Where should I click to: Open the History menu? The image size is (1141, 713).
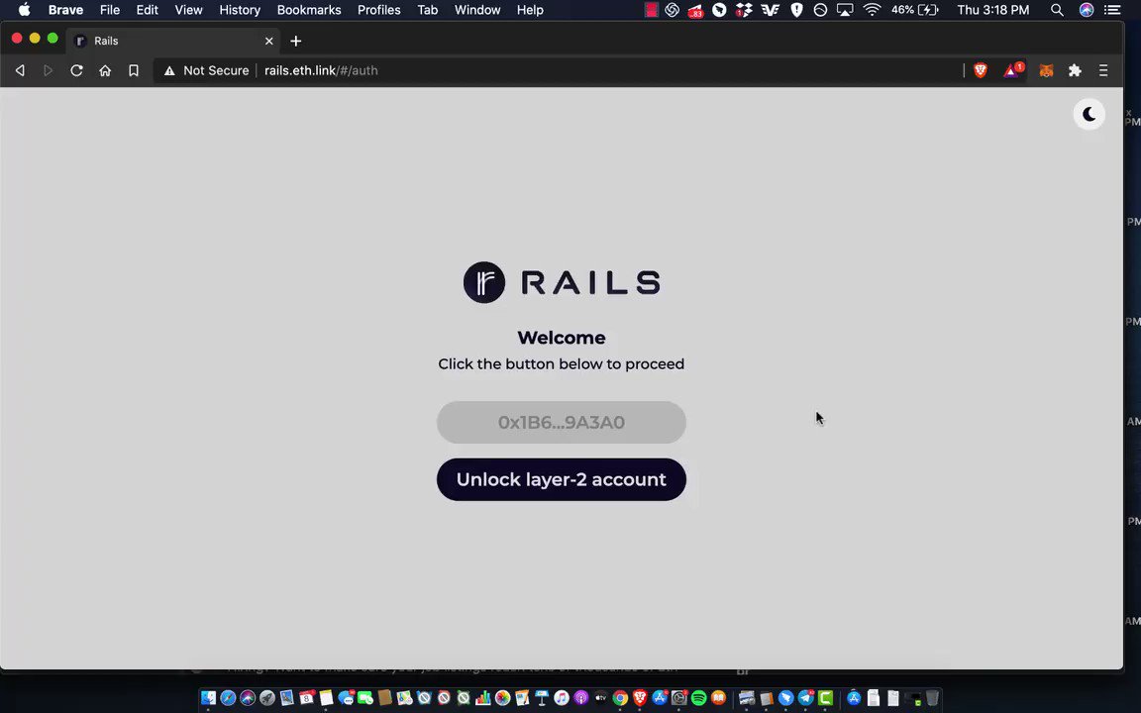click(x=240, y=10)
